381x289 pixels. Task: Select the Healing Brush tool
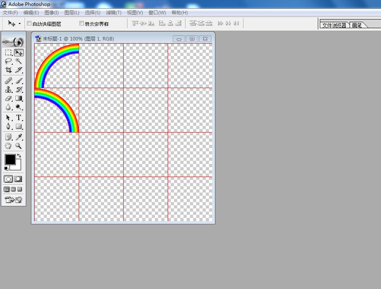(8, 81)
